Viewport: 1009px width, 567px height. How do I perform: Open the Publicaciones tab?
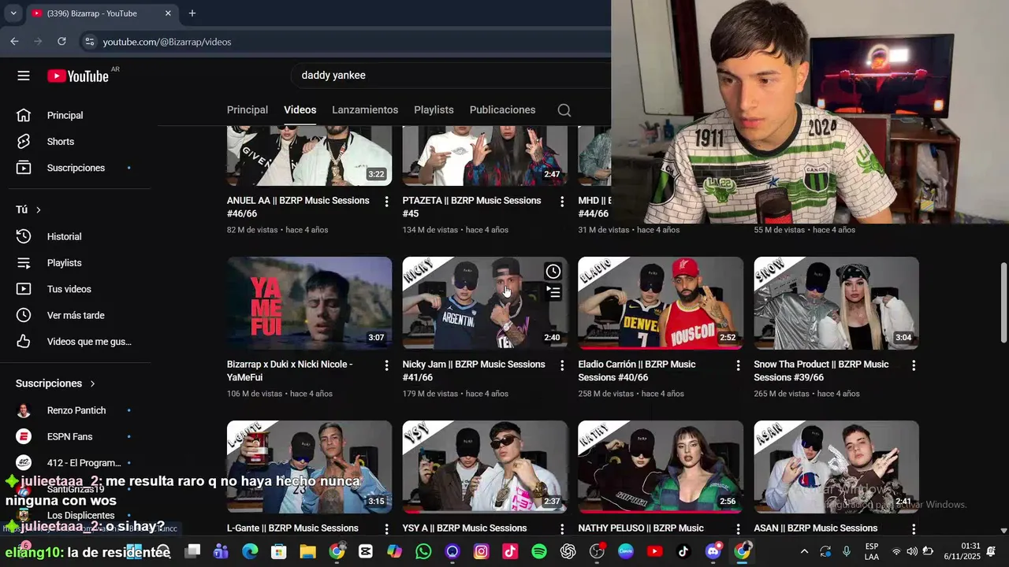[x=502, y=110]
